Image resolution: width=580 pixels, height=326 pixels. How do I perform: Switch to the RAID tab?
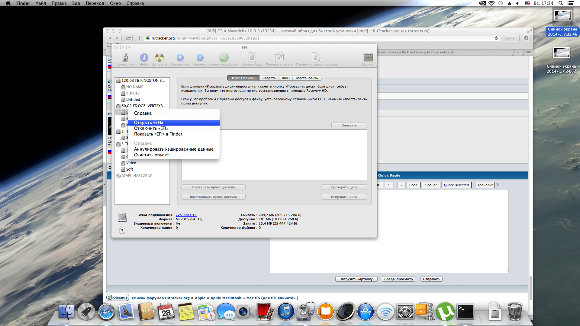(285, 78)
